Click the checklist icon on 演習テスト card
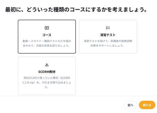This screenshot has width=157, height=113. (108, 28)
